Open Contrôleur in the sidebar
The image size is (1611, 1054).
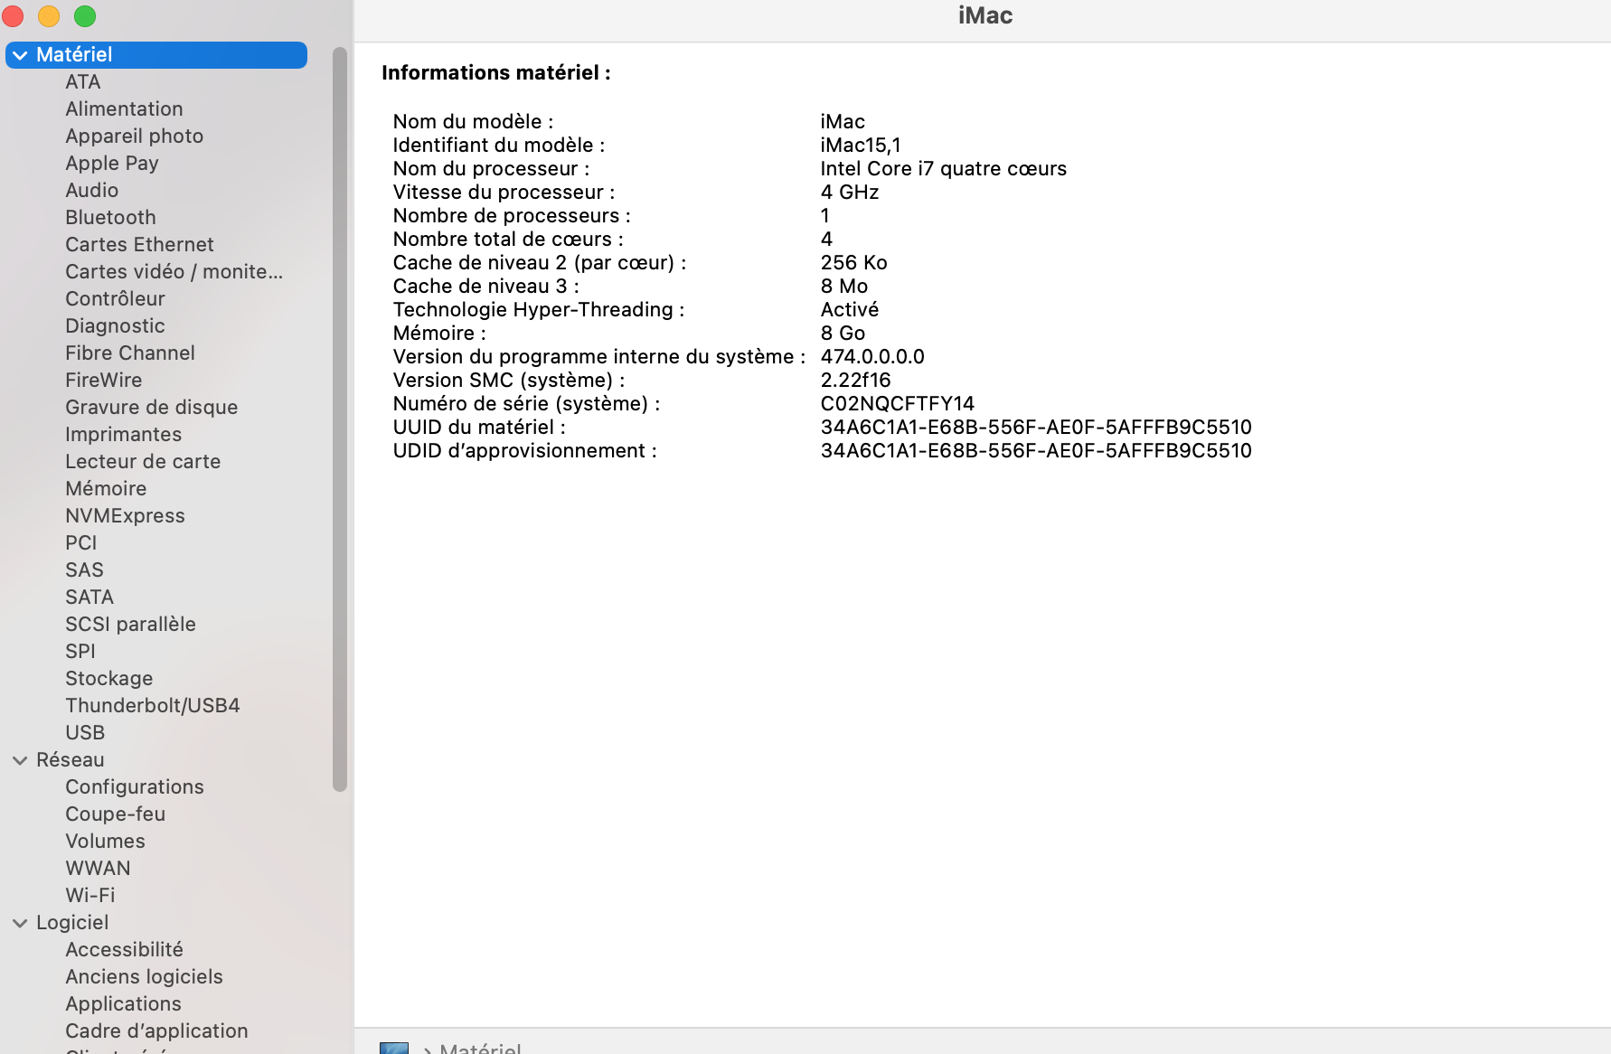click(x=115, y=299)
